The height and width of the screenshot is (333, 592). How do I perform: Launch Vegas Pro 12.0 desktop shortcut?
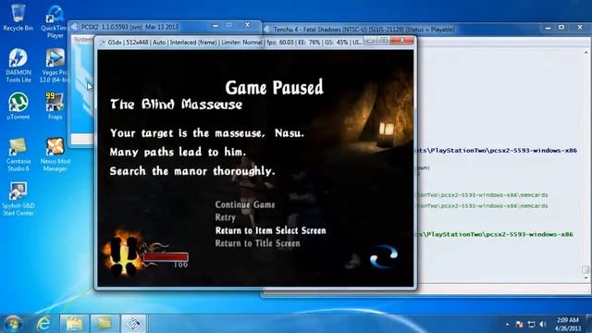(55, 66)
